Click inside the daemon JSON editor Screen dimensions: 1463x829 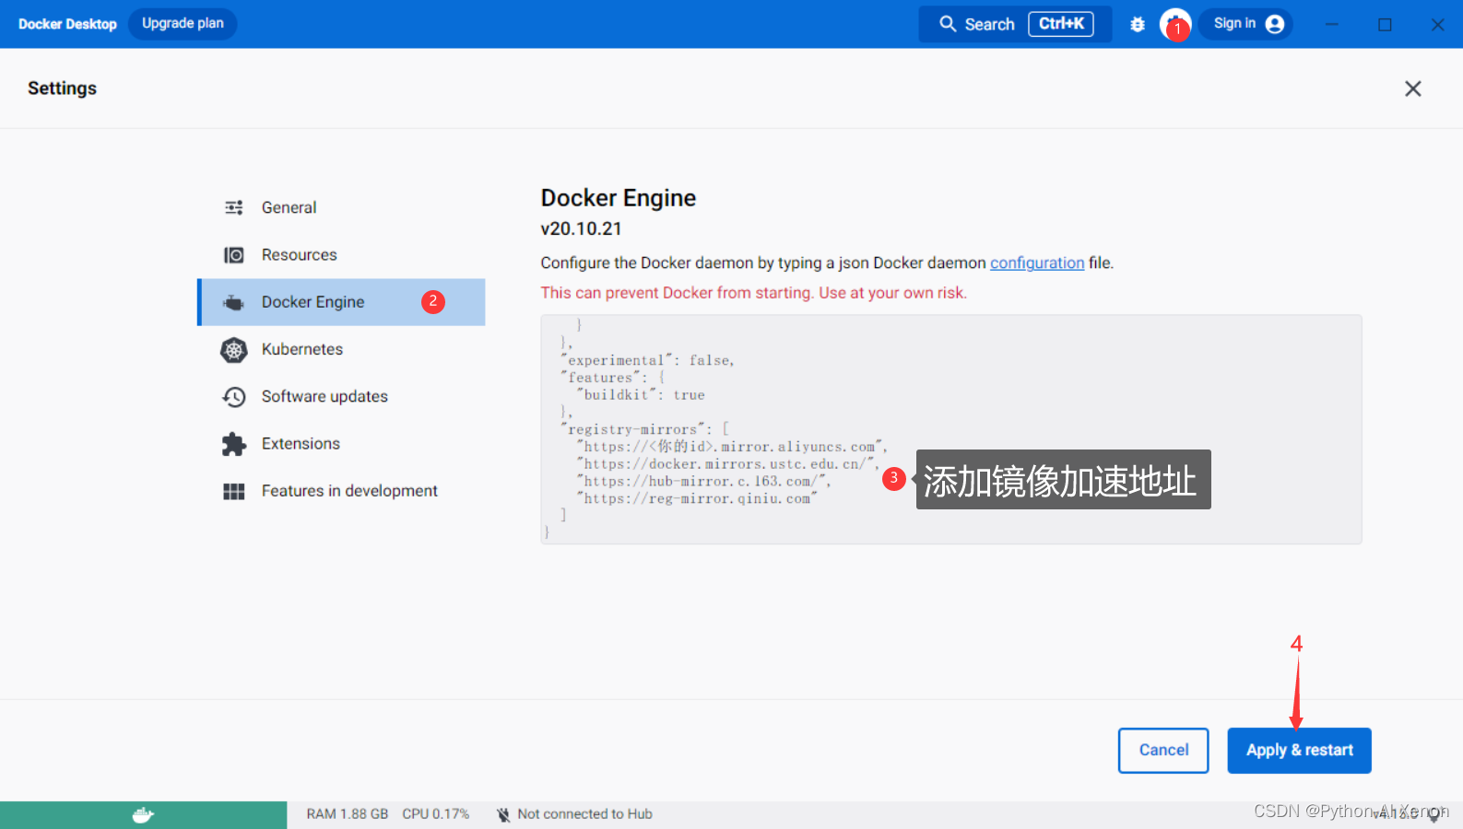951,429
